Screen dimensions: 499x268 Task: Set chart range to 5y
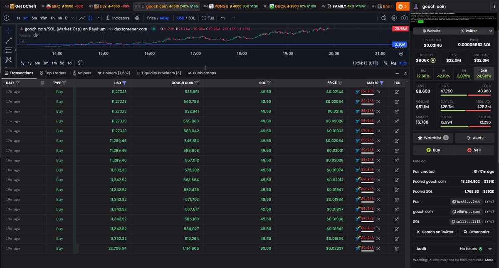point(22,63)
